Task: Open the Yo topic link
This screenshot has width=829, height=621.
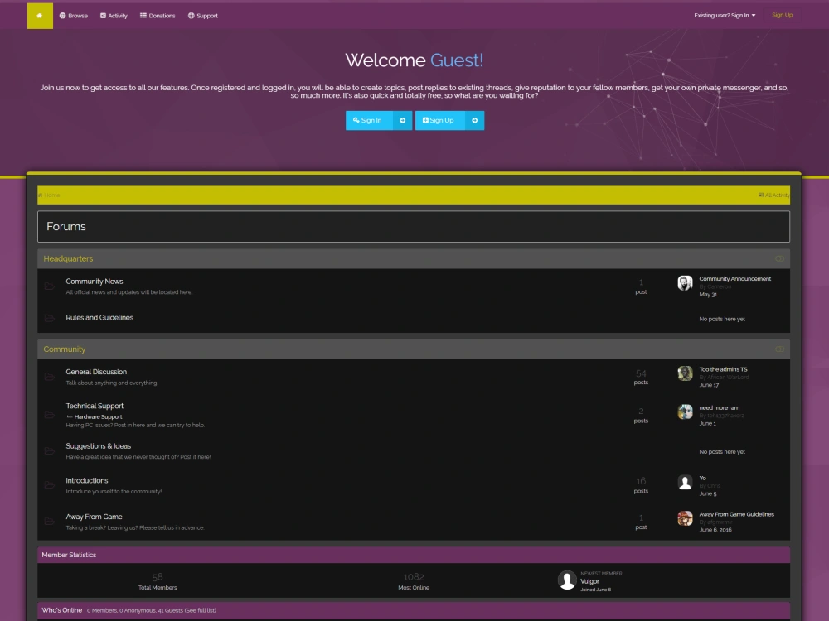Action: pyautogui.click(x=703, y=478)
